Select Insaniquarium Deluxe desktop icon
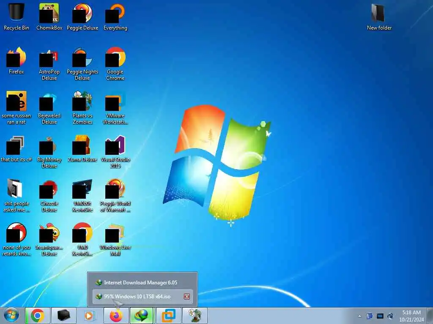Screen dimensions: 433x324 [x=49, y=239]
